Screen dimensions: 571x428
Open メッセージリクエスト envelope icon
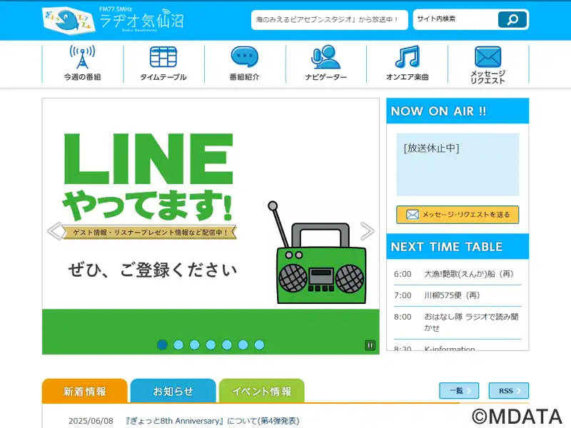point(488,57)
